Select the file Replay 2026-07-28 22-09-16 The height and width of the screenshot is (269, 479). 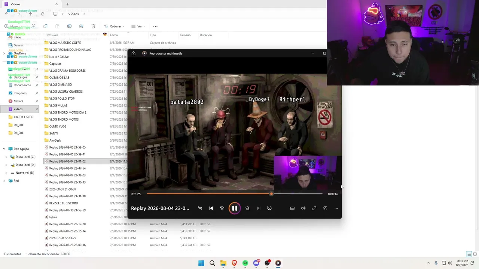[67, 245]
